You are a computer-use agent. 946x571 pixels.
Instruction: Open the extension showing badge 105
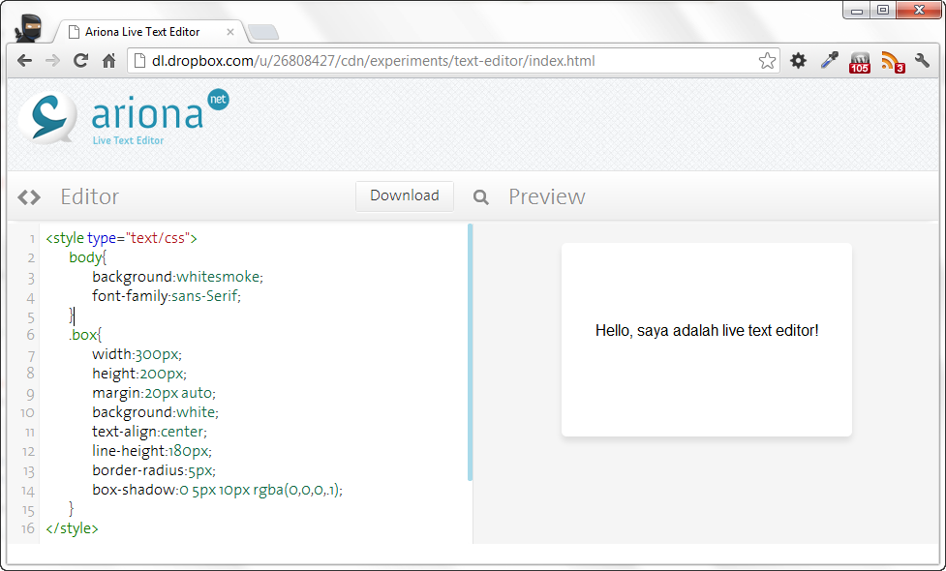click(860, 62)
